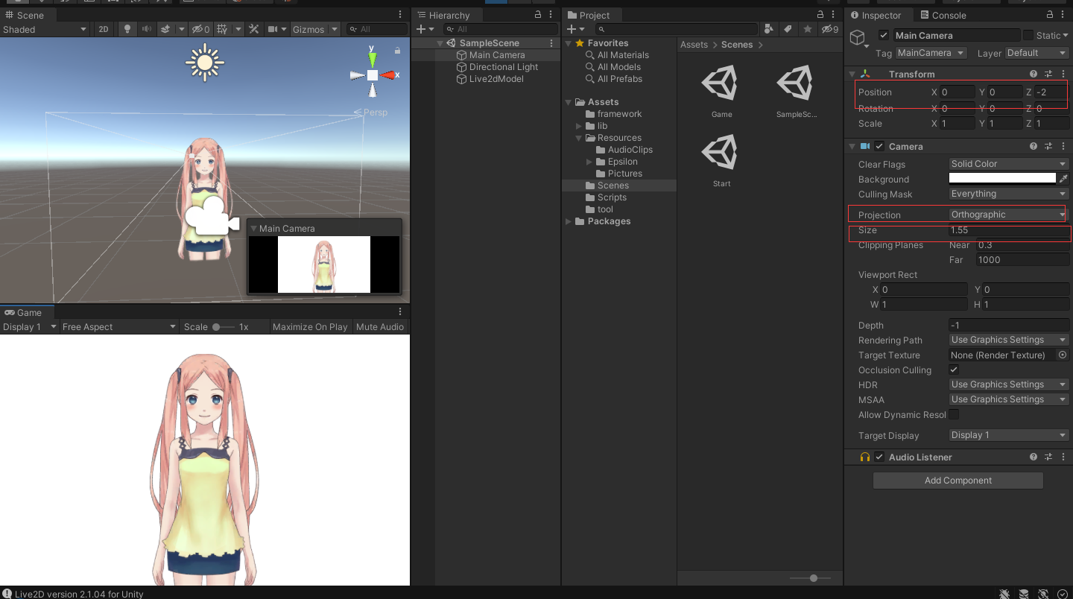The image size is (1073, 599).
Task: Open the Clear Flags dropdown
Action: [x=1007, y=163]
